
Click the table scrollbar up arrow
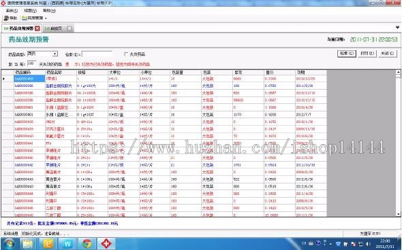398,72
